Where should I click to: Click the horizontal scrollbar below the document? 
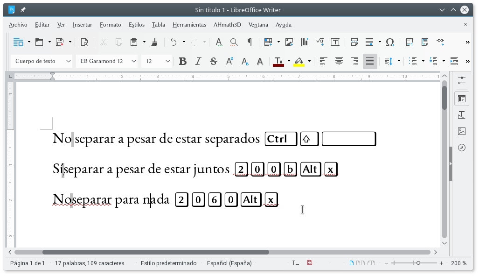155,252
